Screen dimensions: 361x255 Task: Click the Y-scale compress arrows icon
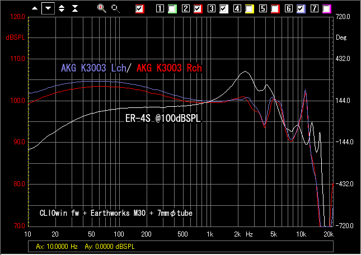[x=75, y=8]
